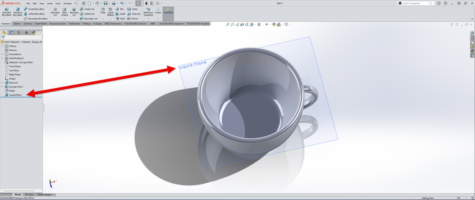Choose Swept Boss/Base command
The image size is (475, 200).
pyautogui.click(x=34, y=9)
